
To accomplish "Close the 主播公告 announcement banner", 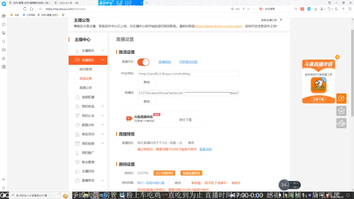I will tap(281, 20).
